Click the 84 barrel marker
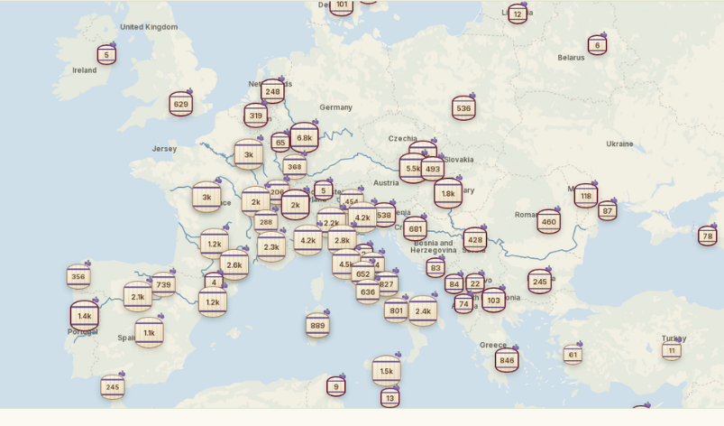 [454, 284]
